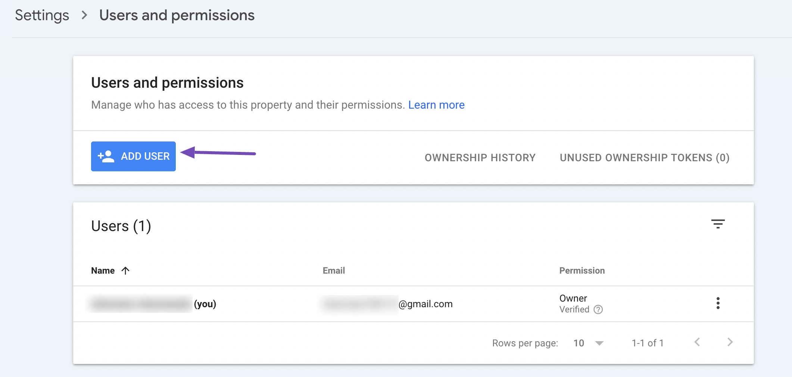Go to previous page using left chevron
Image resolution: width=792 pixels, height=377 pixels.
[x=697, y=342]
